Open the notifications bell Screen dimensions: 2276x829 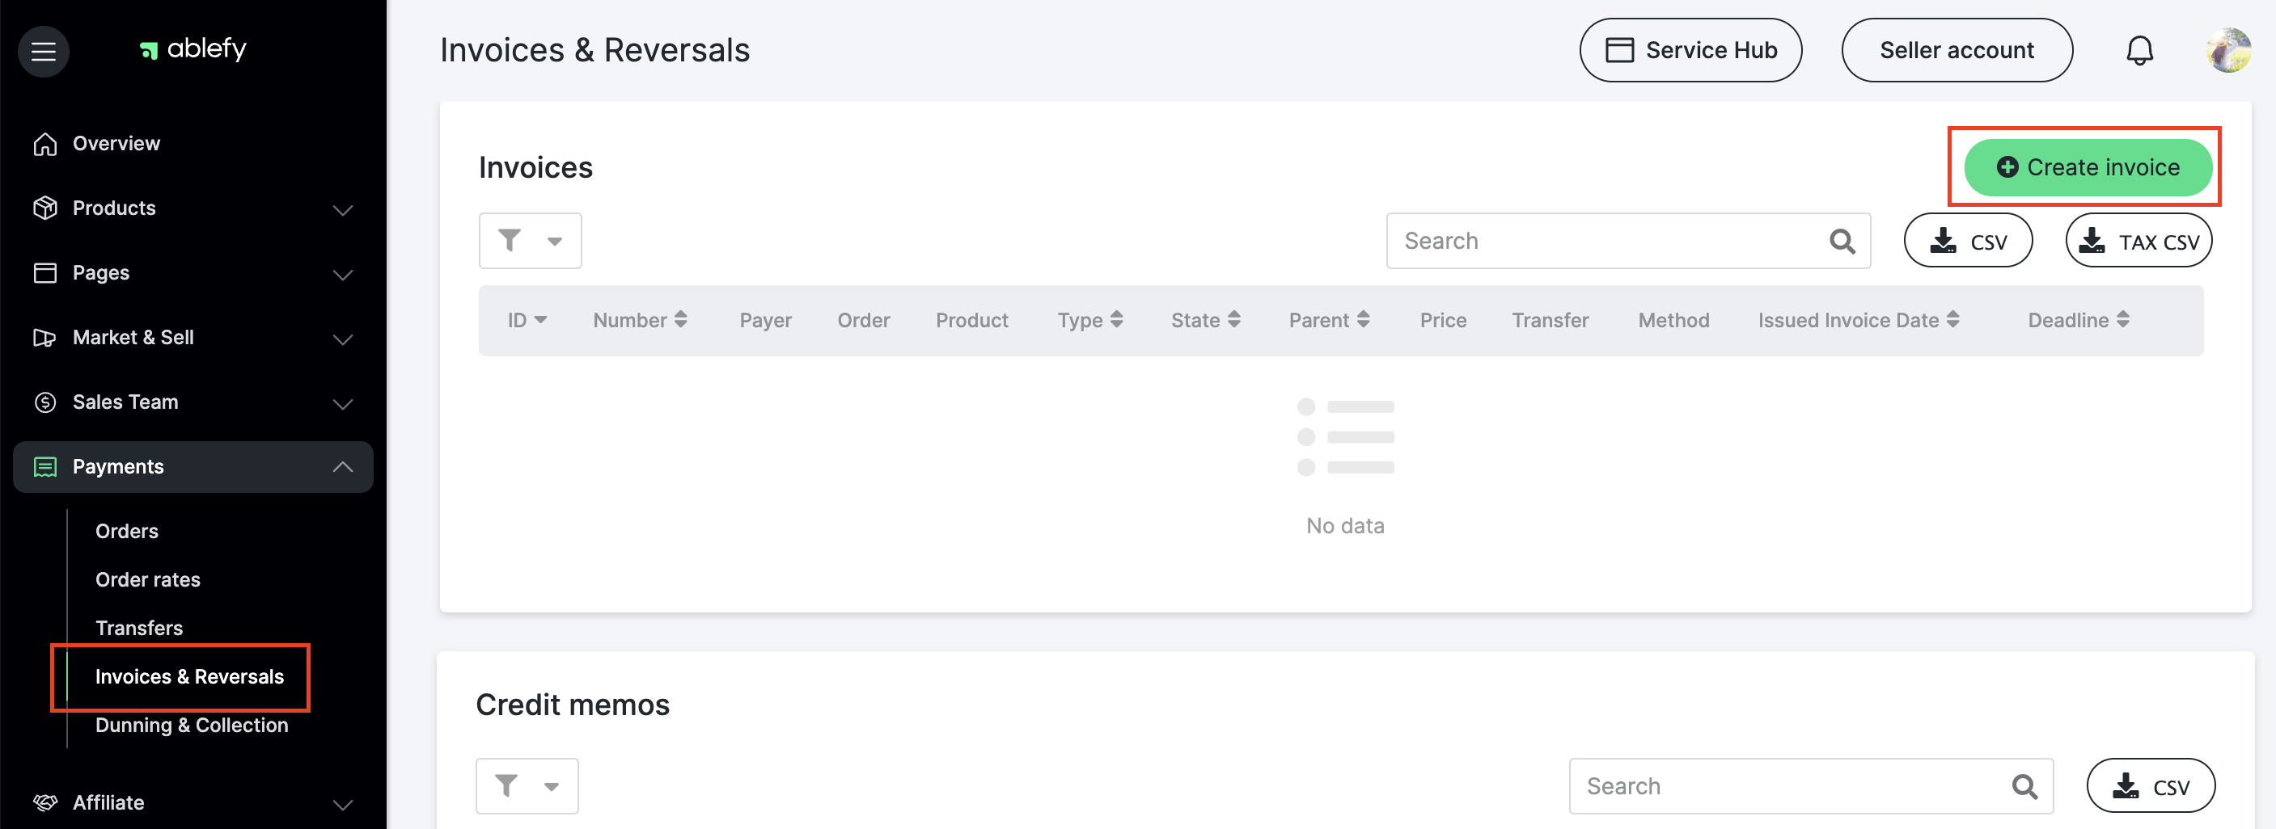pyautogui.click(x=2139, y=50)
